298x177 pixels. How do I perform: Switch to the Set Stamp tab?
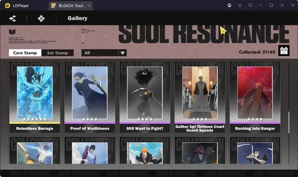click(x=58, y=53)
